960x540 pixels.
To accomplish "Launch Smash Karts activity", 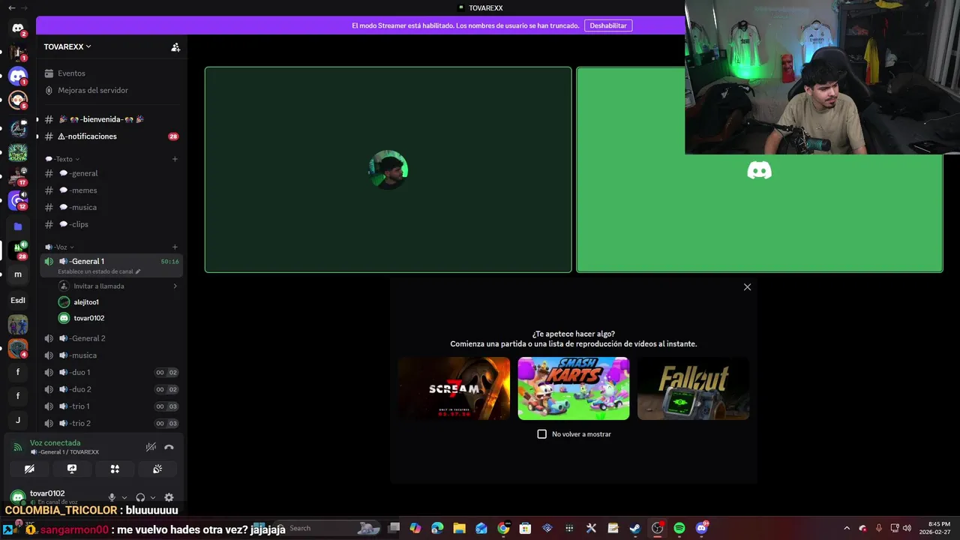I will (574, 388).
